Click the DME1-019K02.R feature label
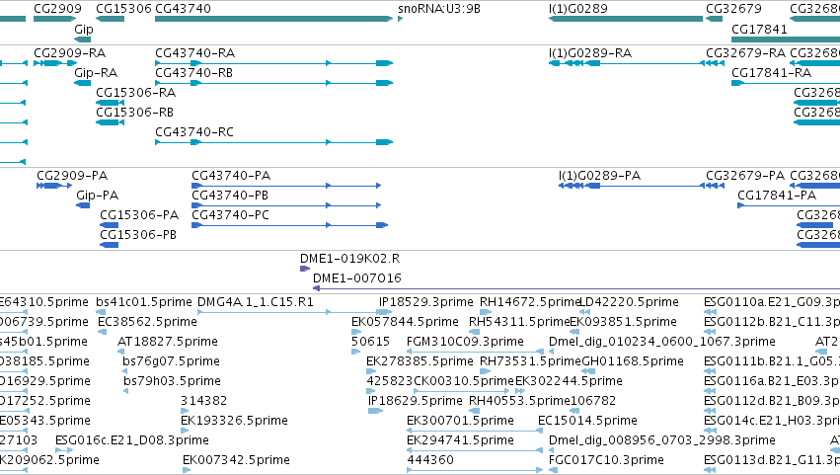Viewport: 840px width, 475px height. (349, 259)
